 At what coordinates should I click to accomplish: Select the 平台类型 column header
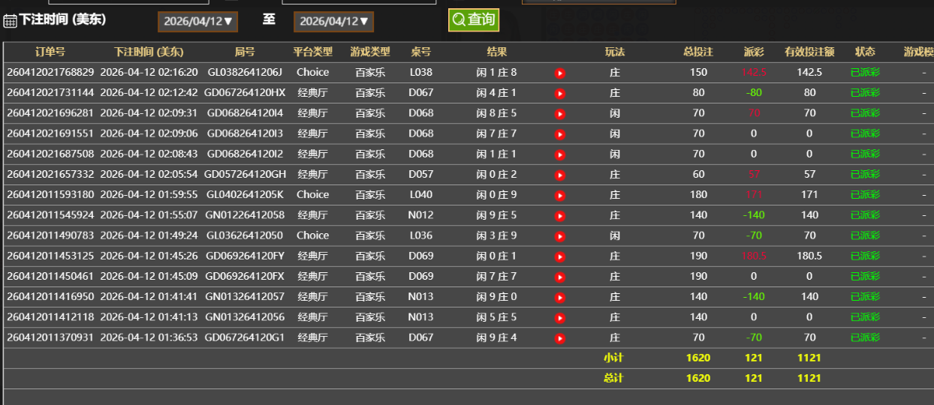312,52
